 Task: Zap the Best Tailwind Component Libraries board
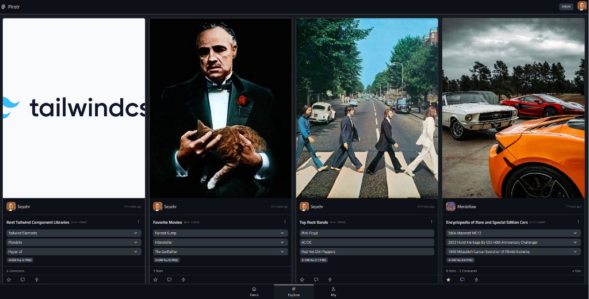click(36, 279)
